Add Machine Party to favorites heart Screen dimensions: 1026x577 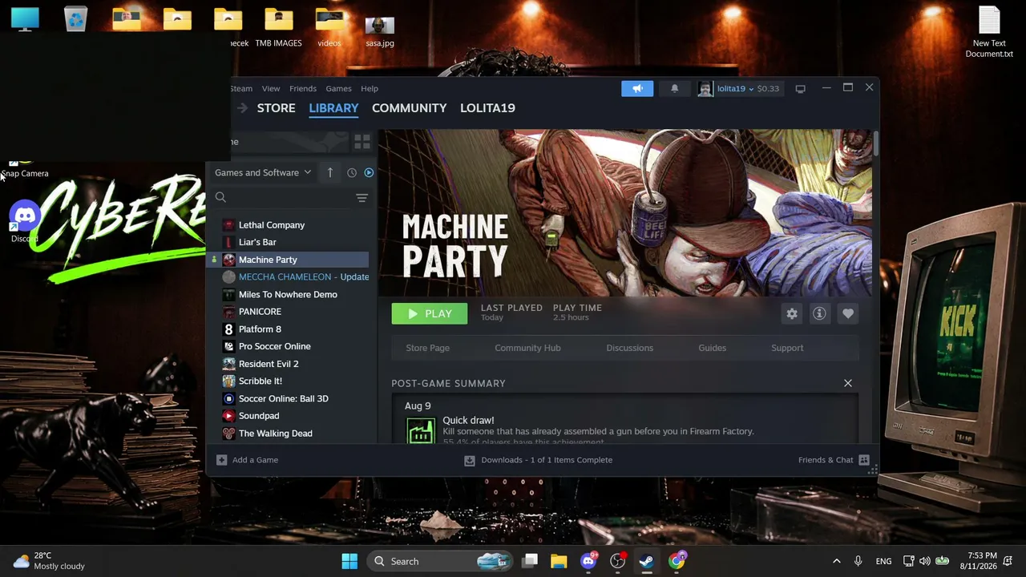tap(848, 313)
